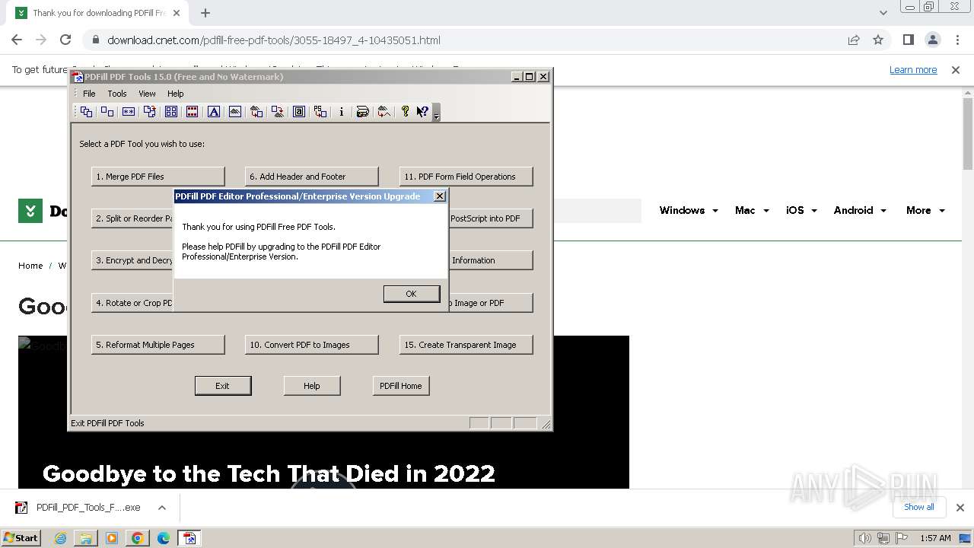Click the Chrome address bar URL
Screen dimensions: 974x548
274,40
